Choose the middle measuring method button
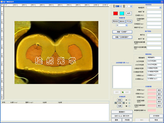164x123 pixels. pos(122,21)
